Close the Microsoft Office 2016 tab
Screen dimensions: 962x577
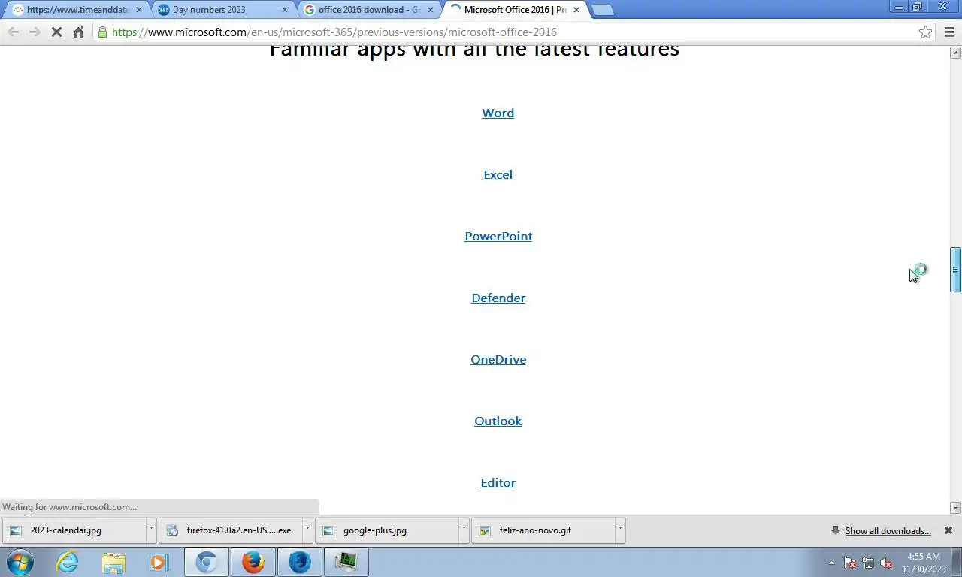(576, 10)
